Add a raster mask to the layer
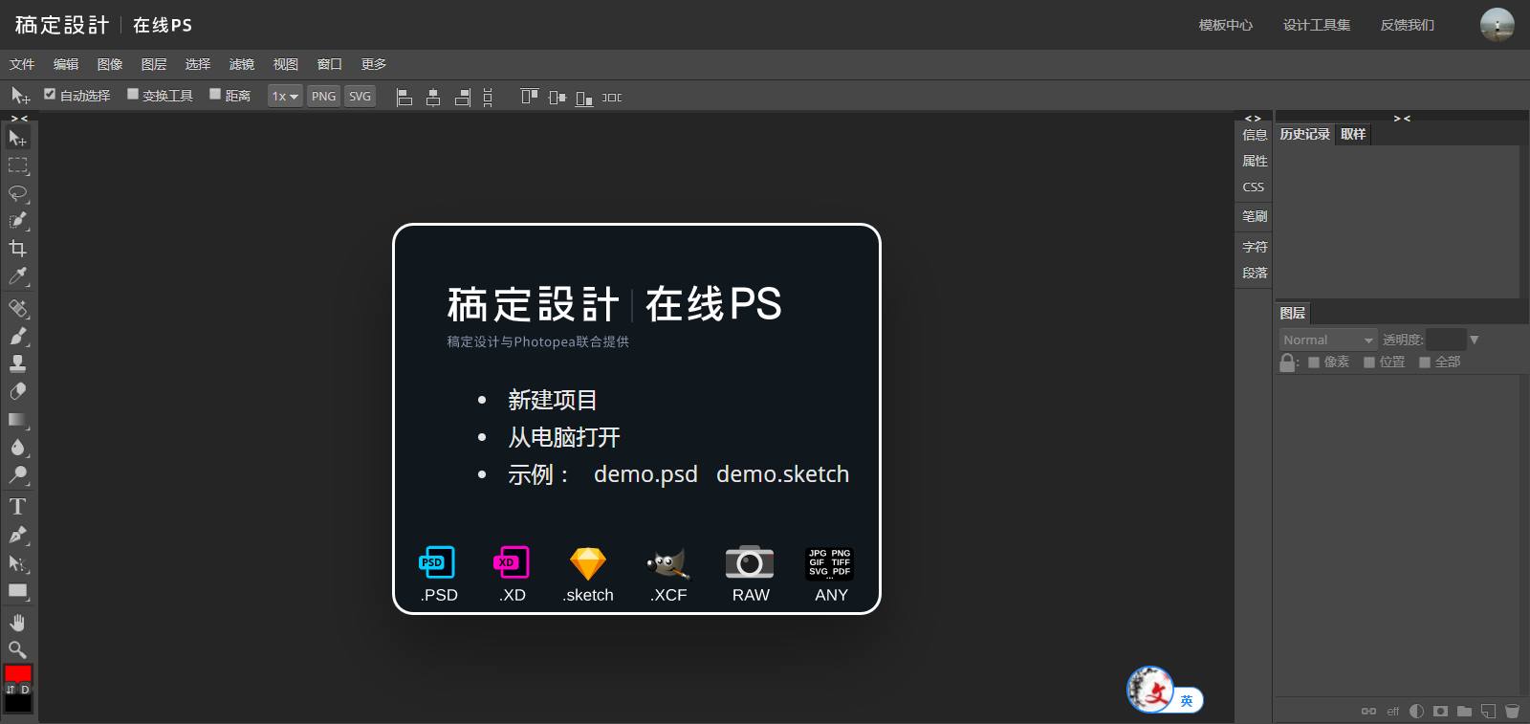1530x724 pixels. click(x=1440, y=711)
